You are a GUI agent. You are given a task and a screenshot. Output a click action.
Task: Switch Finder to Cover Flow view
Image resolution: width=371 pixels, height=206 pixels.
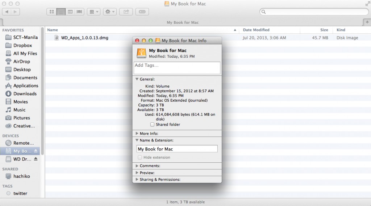[x=79, y=12]
